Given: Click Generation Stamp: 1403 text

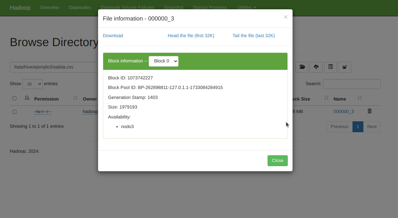Looking at the screenshot, I should [133, 97].
